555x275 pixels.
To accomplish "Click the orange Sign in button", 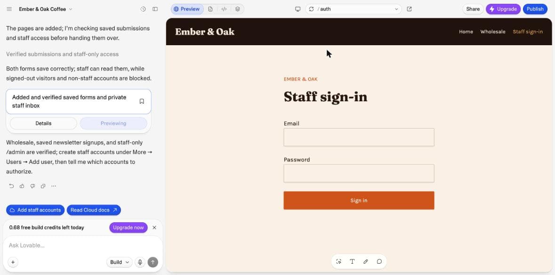I will 359,201.
